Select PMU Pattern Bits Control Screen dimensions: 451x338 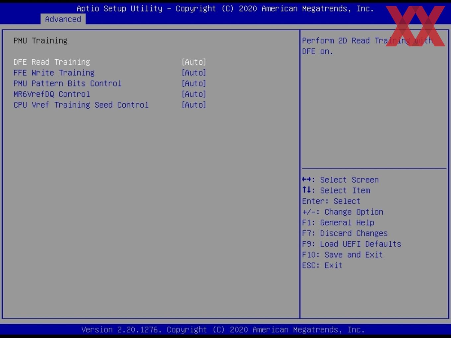point(68,83)
